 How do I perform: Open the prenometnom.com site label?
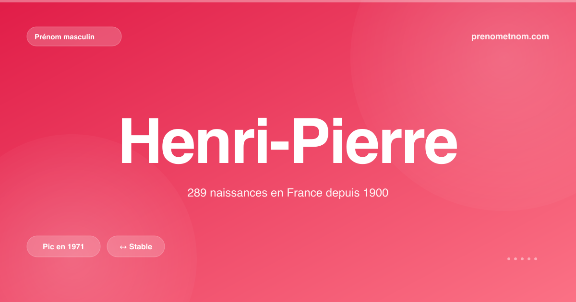click(x=510, y=36)
